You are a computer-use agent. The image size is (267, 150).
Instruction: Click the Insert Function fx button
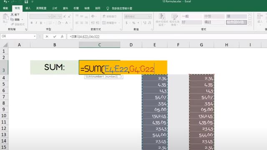click(62, 37)
